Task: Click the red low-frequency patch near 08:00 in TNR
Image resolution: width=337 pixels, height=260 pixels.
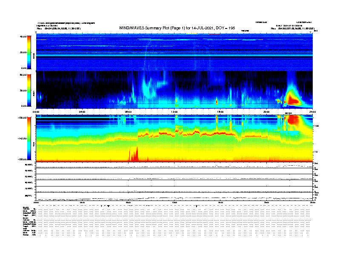Action: (134, 154)
